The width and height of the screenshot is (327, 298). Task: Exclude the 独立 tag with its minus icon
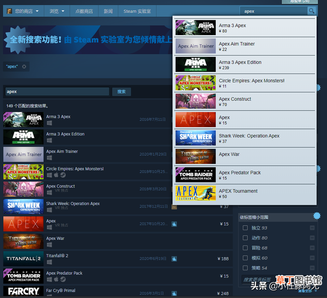pos(312,228)
